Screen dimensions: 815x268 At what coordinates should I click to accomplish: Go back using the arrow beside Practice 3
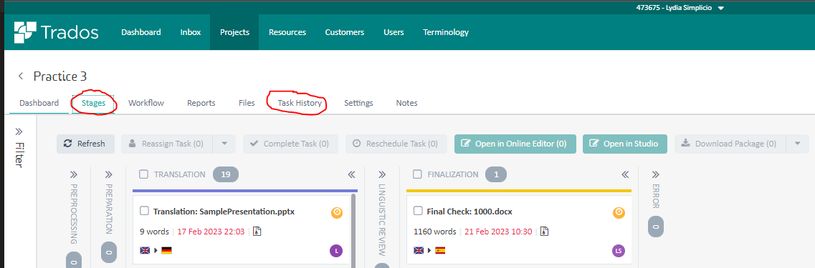(x=21, y=76)
